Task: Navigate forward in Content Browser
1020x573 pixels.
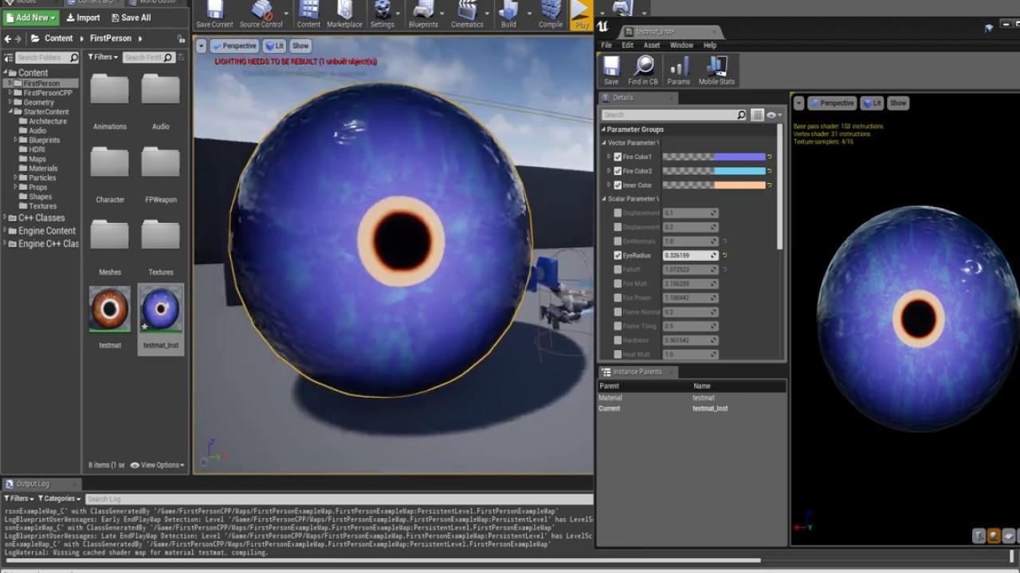Action: (x=20, y=38)
